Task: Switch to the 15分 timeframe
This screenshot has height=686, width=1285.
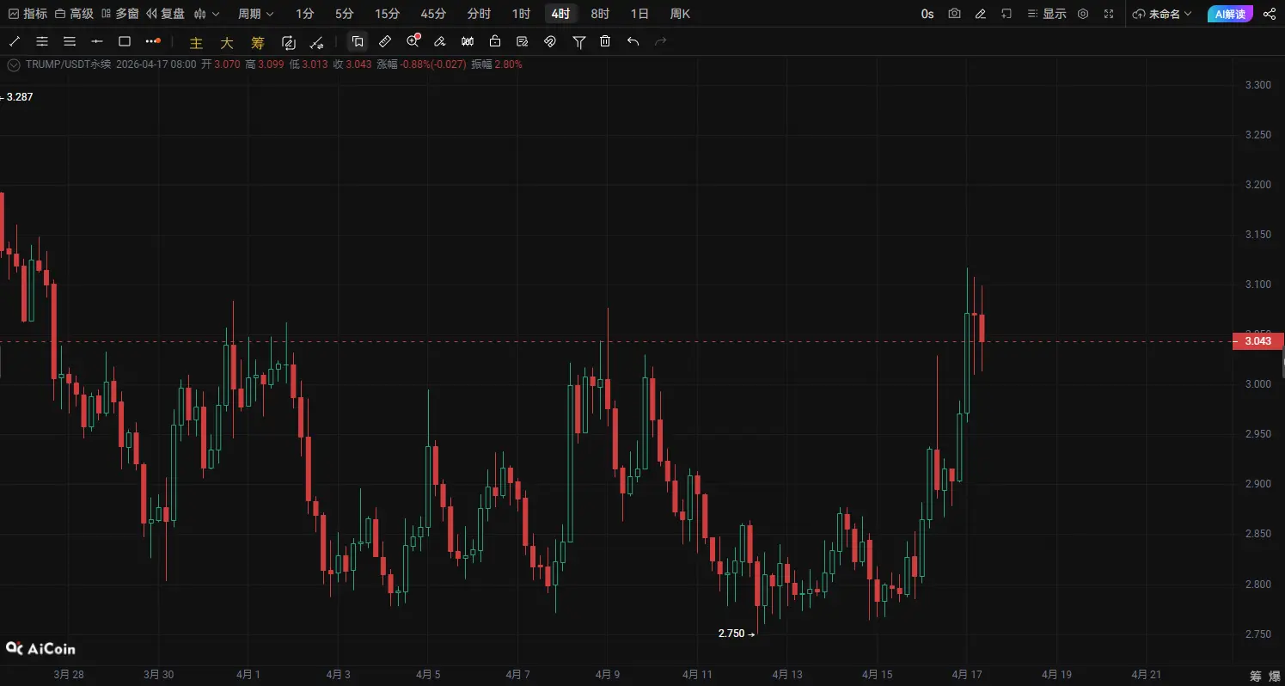Action: pyautogui.click(x=388, y=14)
